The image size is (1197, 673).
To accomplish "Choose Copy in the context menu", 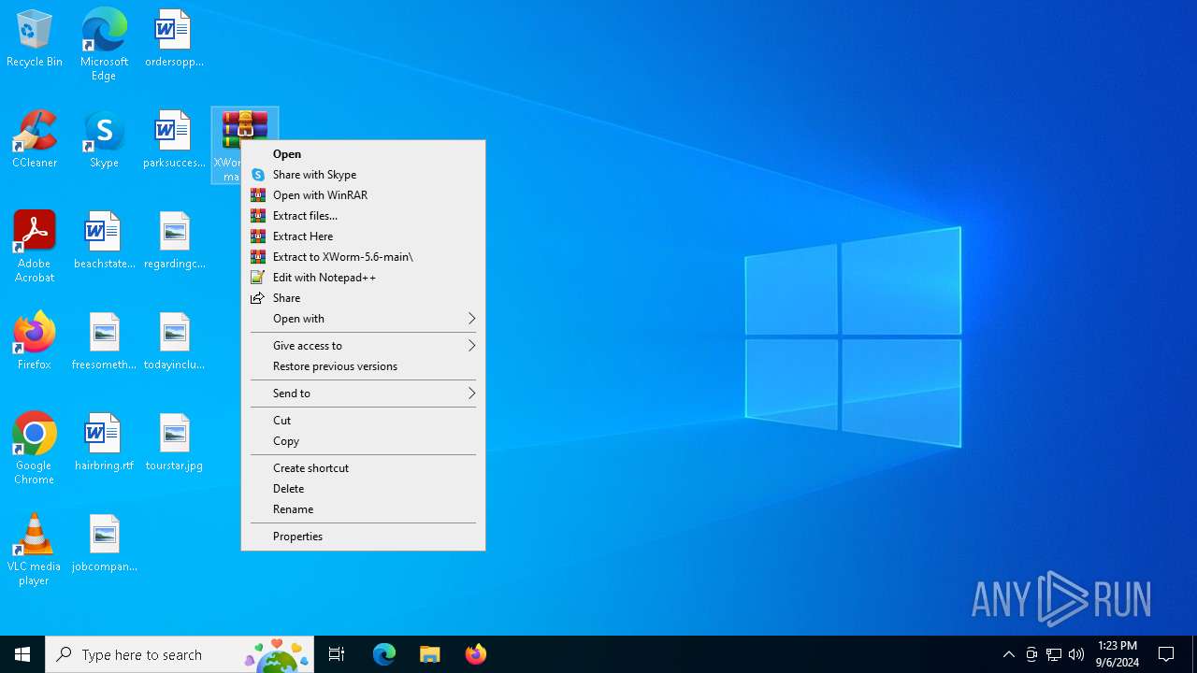I will click(363, 441).
